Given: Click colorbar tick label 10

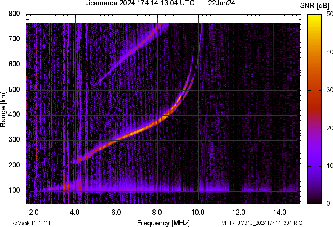Looking at the screenshot, I should click(x=330, y=166).
